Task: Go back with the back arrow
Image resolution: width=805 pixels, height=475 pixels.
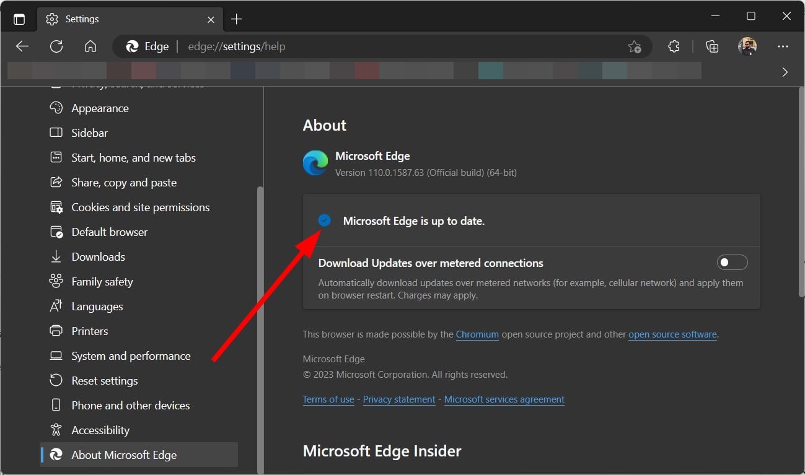Action: point(22,46)
